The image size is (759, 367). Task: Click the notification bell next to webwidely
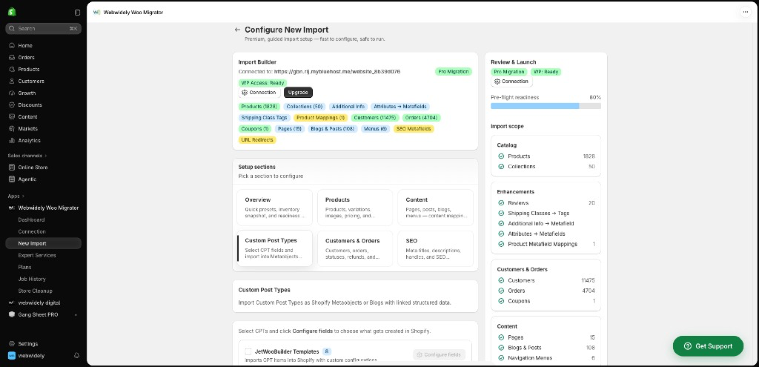pos(77,355)
